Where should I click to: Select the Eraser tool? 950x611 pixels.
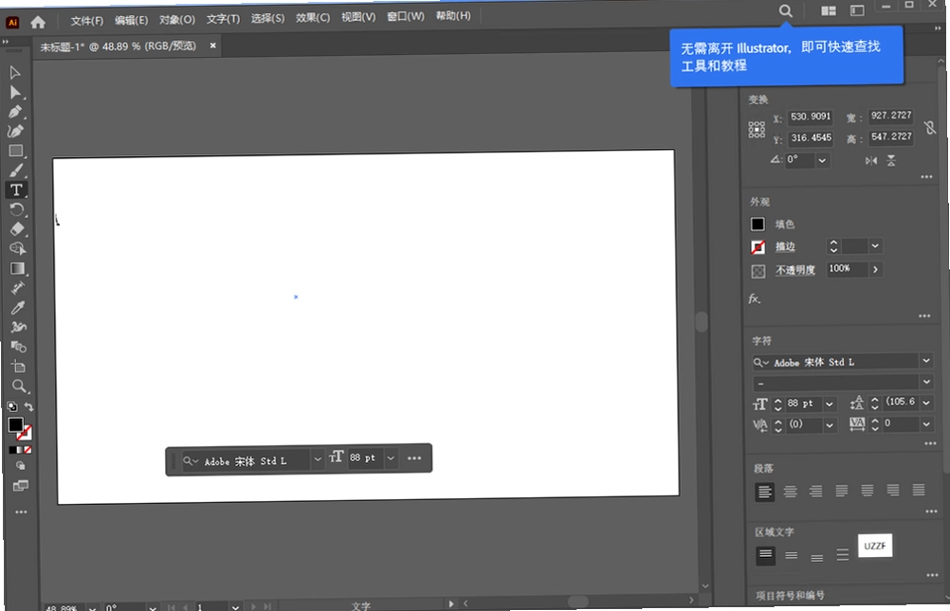(x=18, y=229)
